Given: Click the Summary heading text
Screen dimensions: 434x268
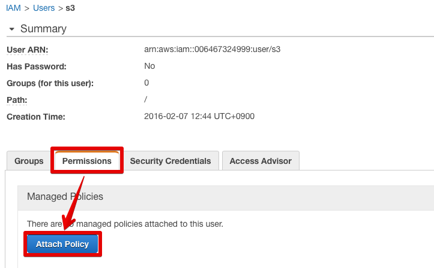Looking at the screenshot, I should point(43,29).
